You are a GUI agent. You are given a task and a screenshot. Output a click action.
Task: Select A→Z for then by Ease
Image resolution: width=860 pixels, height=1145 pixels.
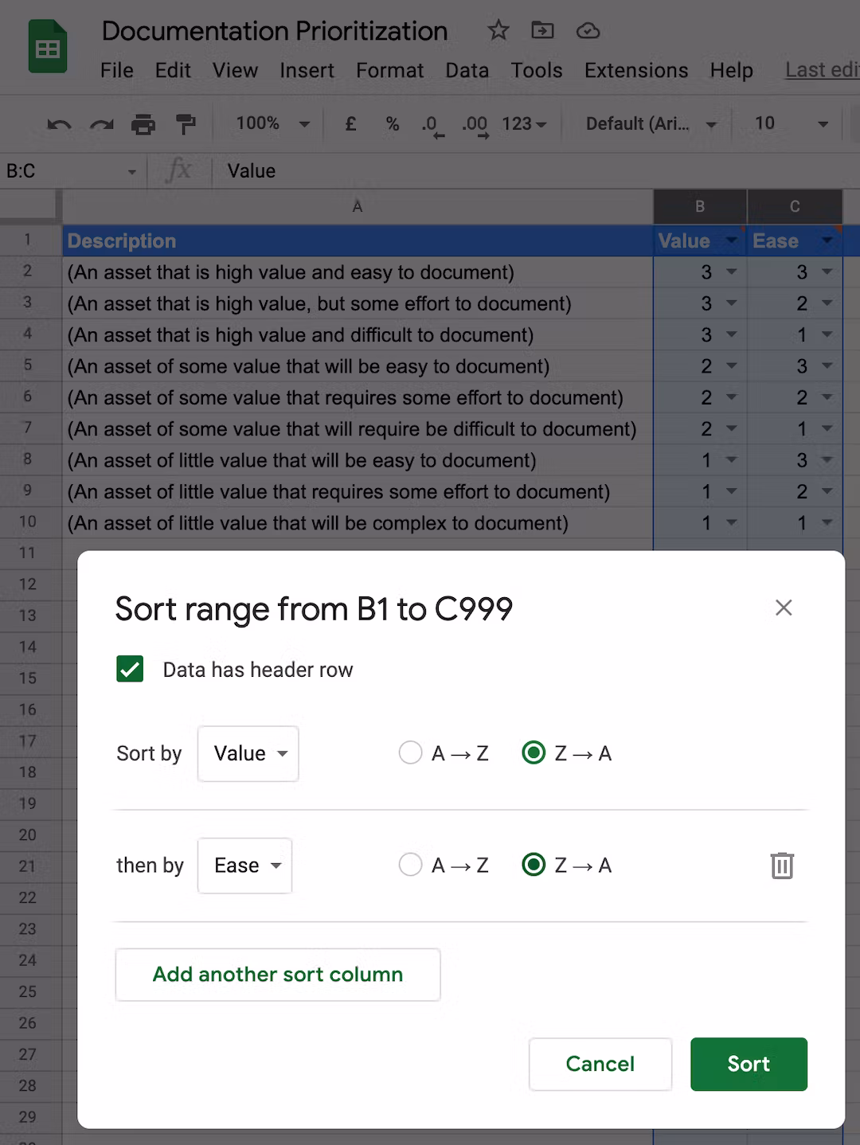click(x=410, y=865)
